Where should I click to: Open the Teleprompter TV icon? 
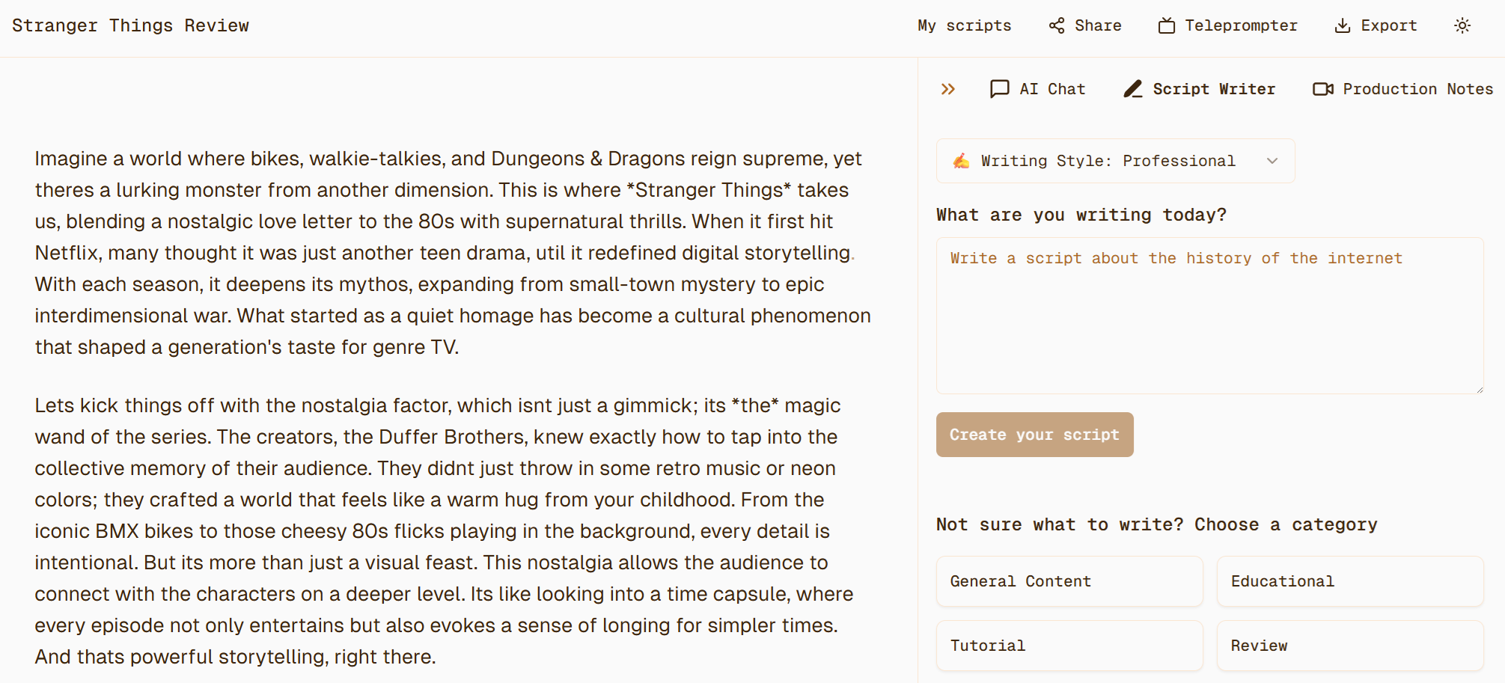pyautogui.click(x=1167, y=25)
